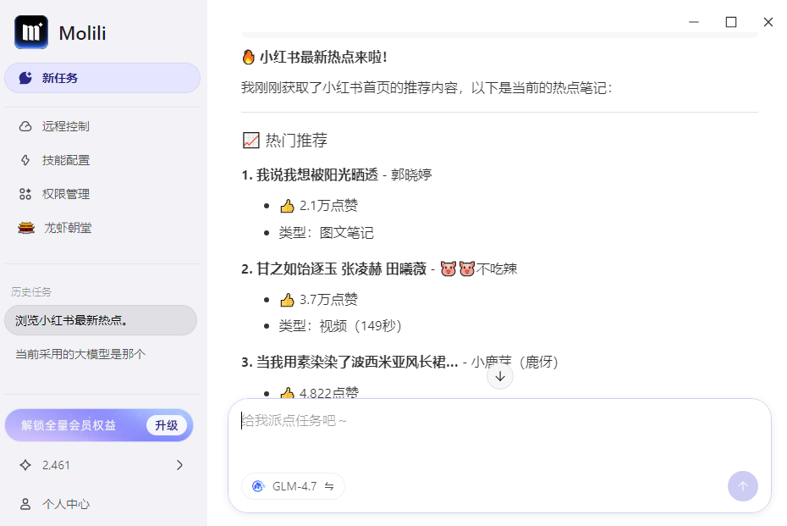Click the send arrow button
Viewport: 787px width, 526px height.
point(743,486)
